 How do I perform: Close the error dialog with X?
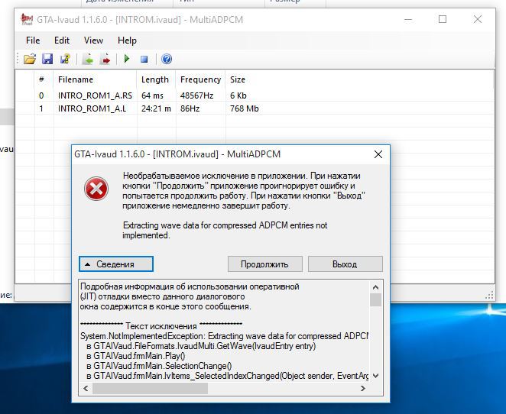point(378,154)
